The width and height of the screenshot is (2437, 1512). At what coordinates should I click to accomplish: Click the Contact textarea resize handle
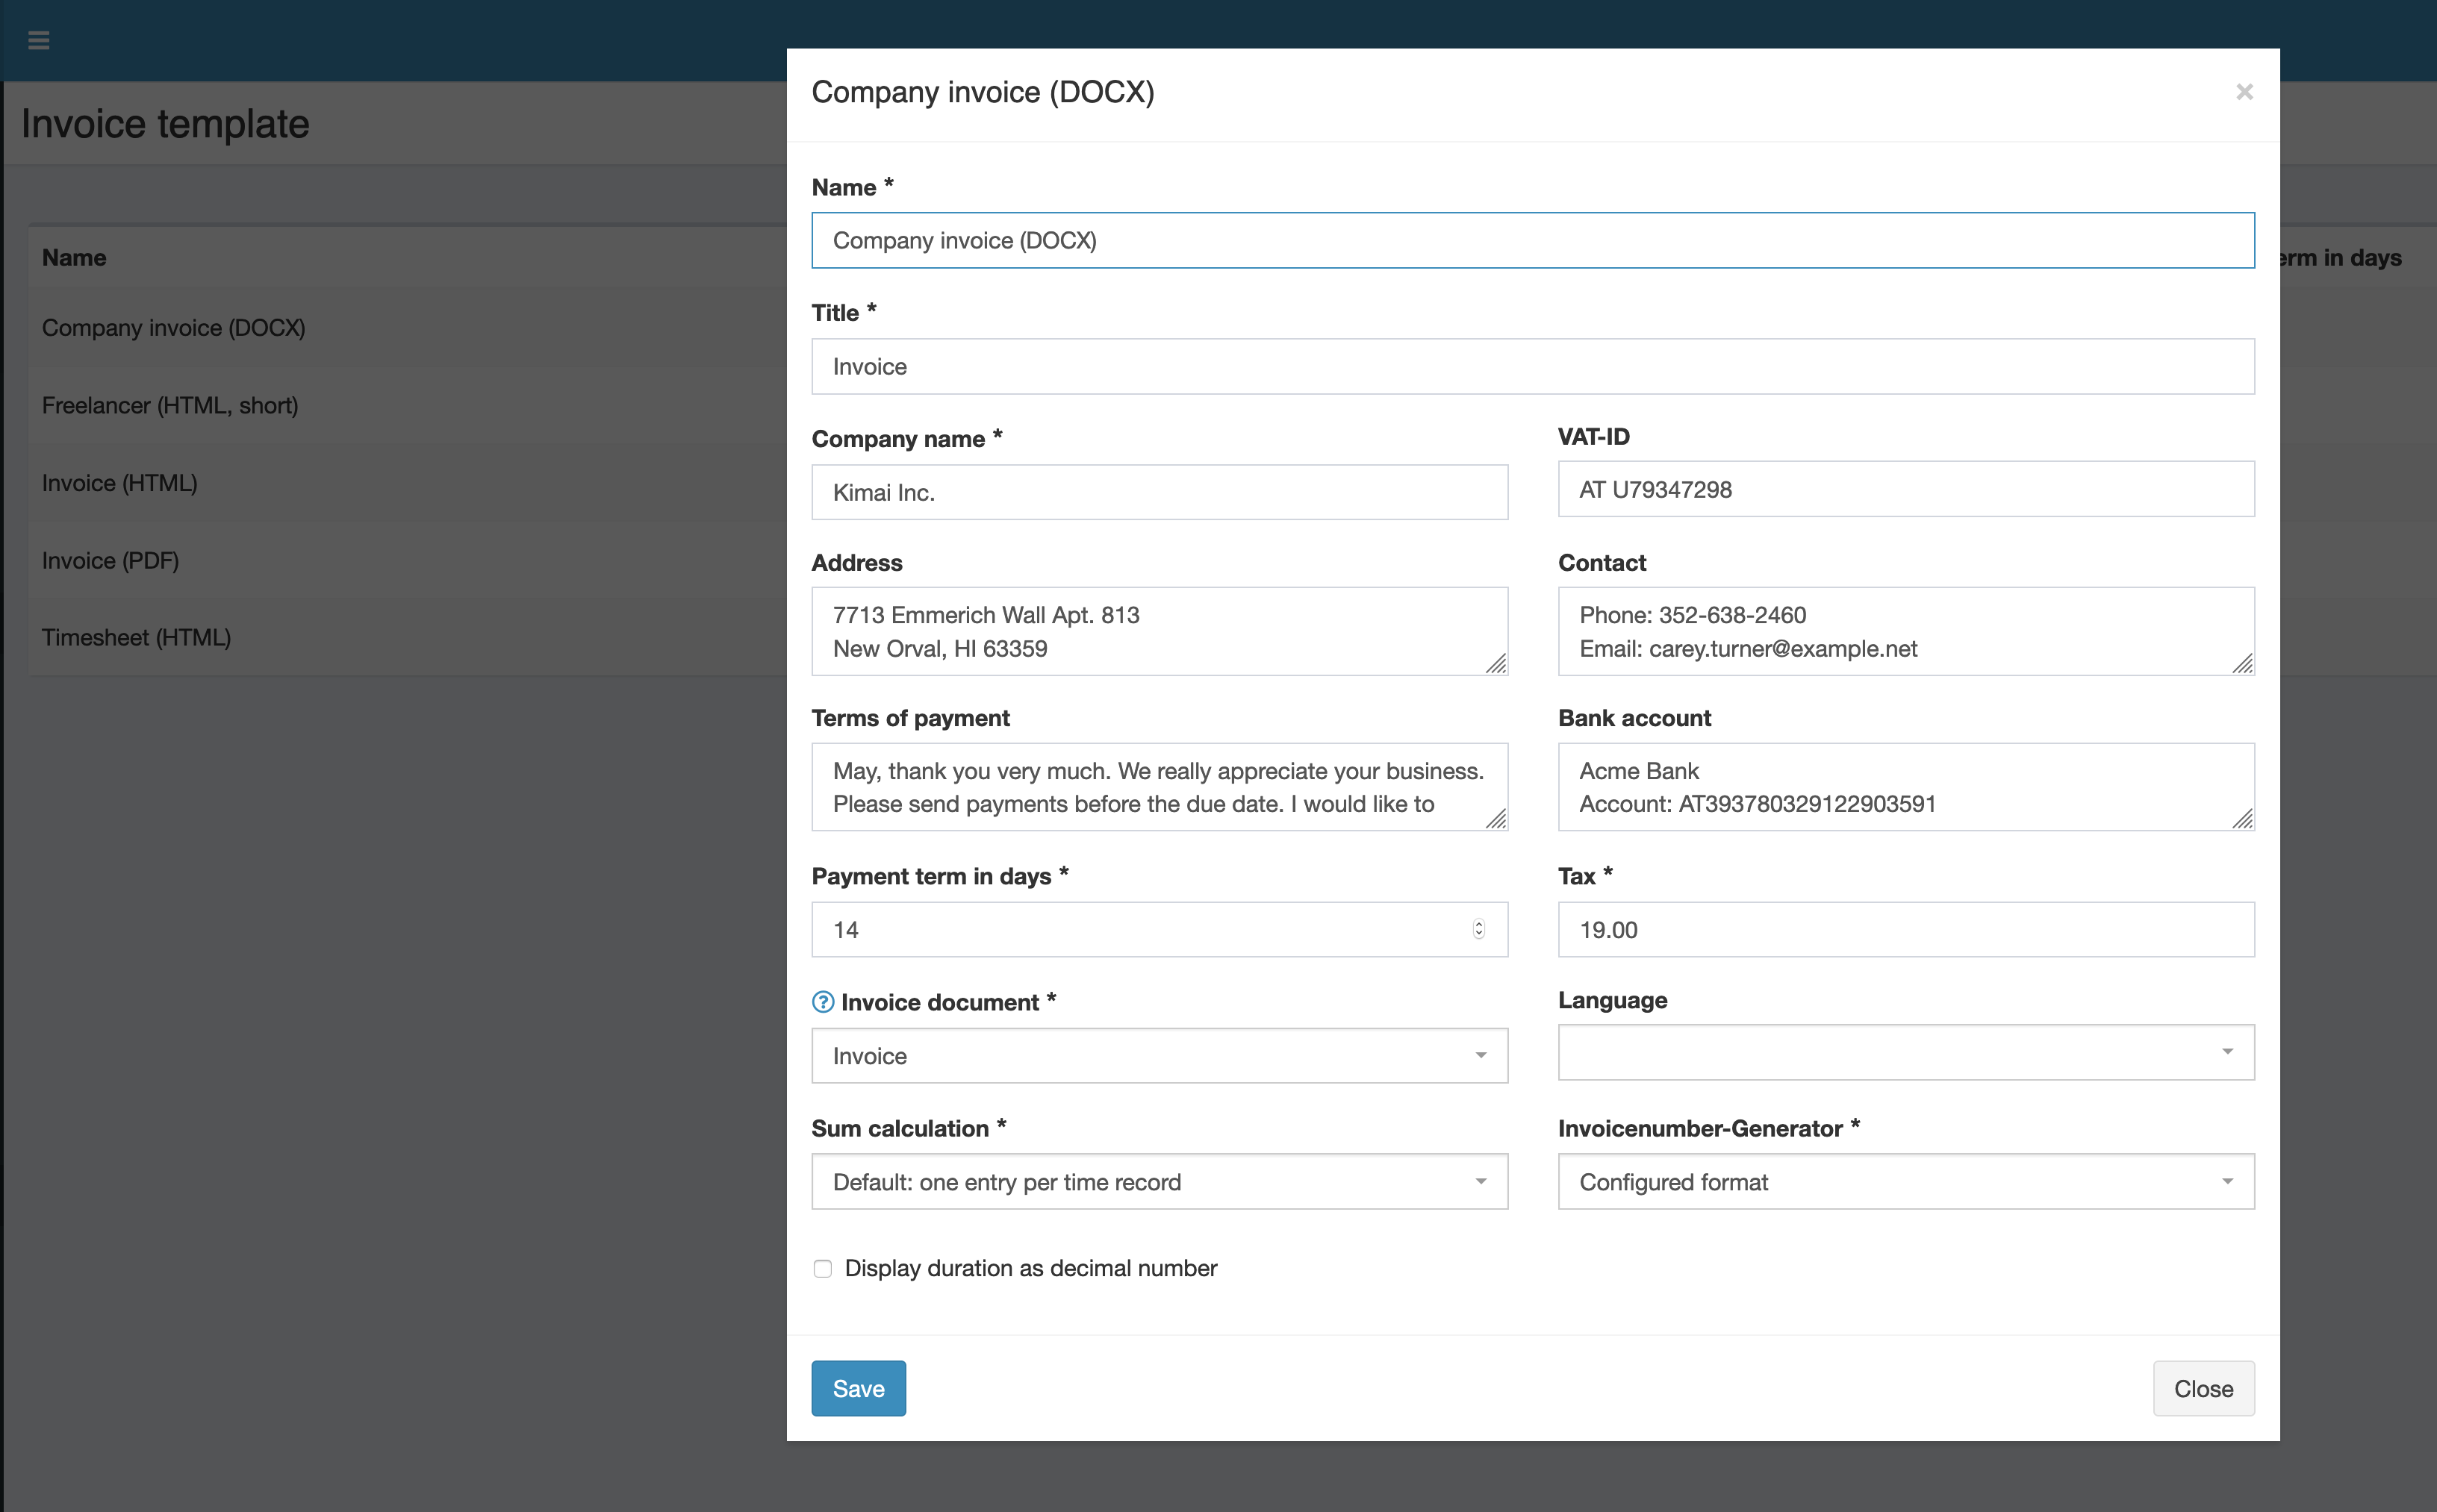[2242, 664]
